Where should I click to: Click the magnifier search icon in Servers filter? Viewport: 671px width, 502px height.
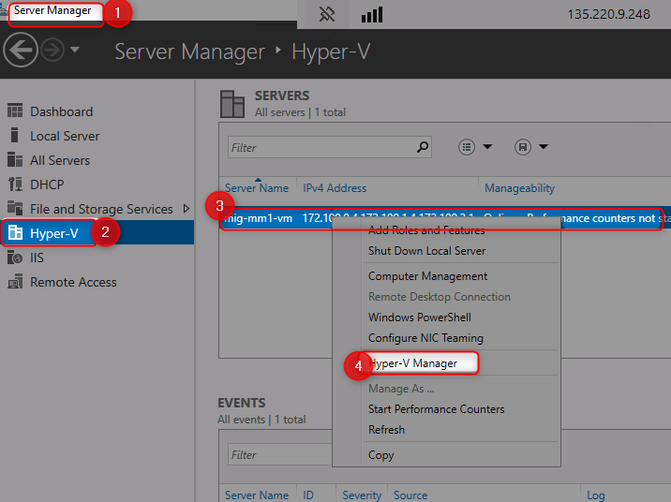click(x=423, y=148)
